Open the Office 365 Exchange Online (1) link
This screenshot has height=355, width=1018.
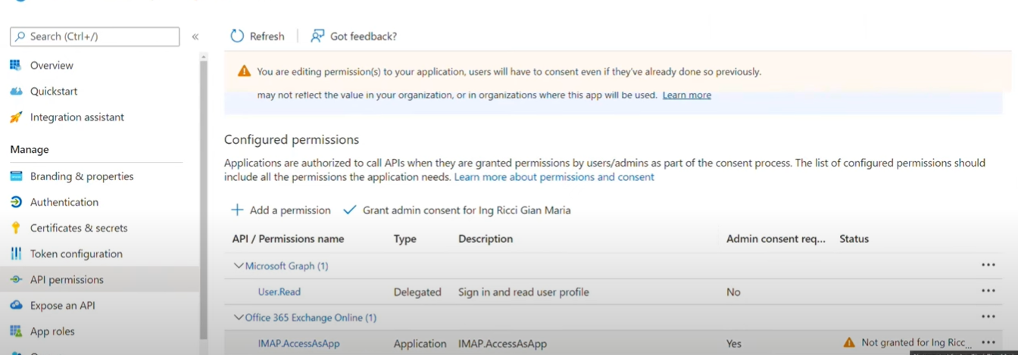(x=311, y=318)
